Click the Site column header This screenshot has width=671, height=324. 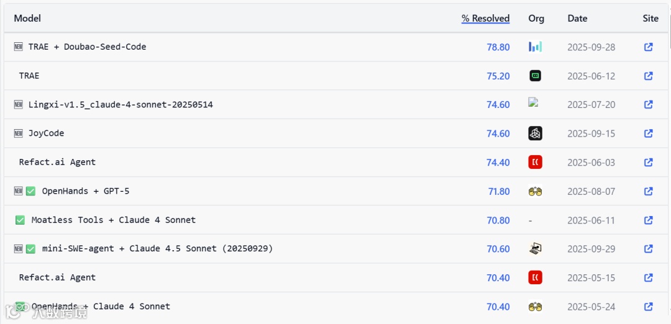[x=650, y=19]
